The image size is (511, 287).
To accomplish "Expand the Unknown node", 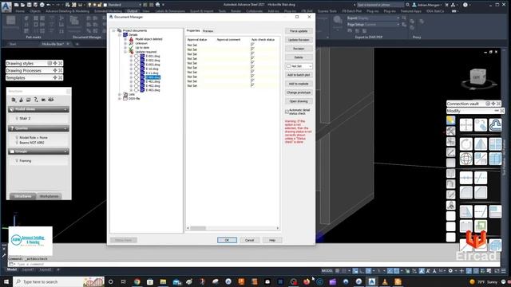I will tap(125, 43).
